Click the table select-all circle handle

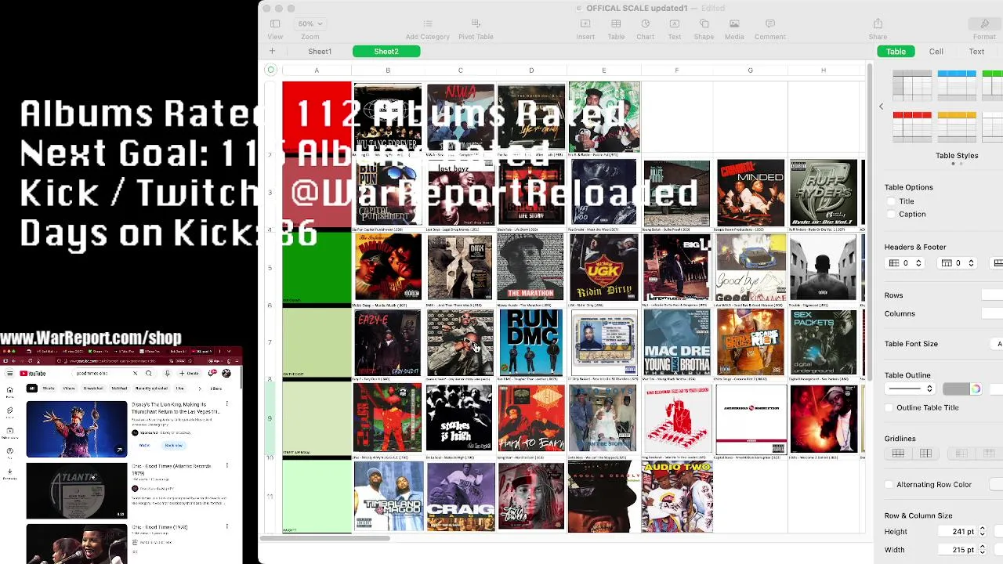tap(271, 70)
